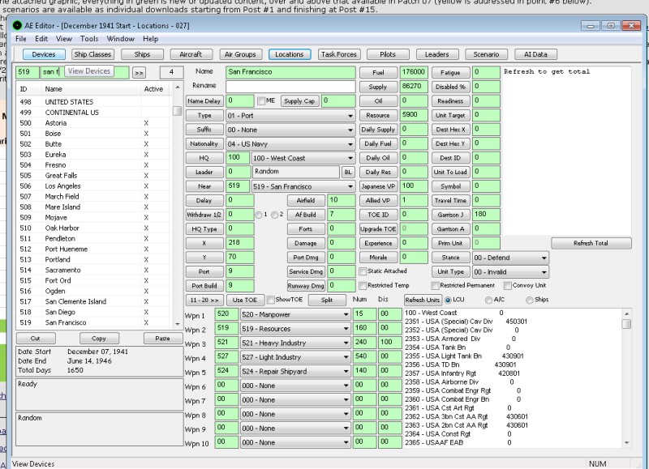The image size is (649, 469).
Task: Click the Use TOE button
Action: [245, 300]
